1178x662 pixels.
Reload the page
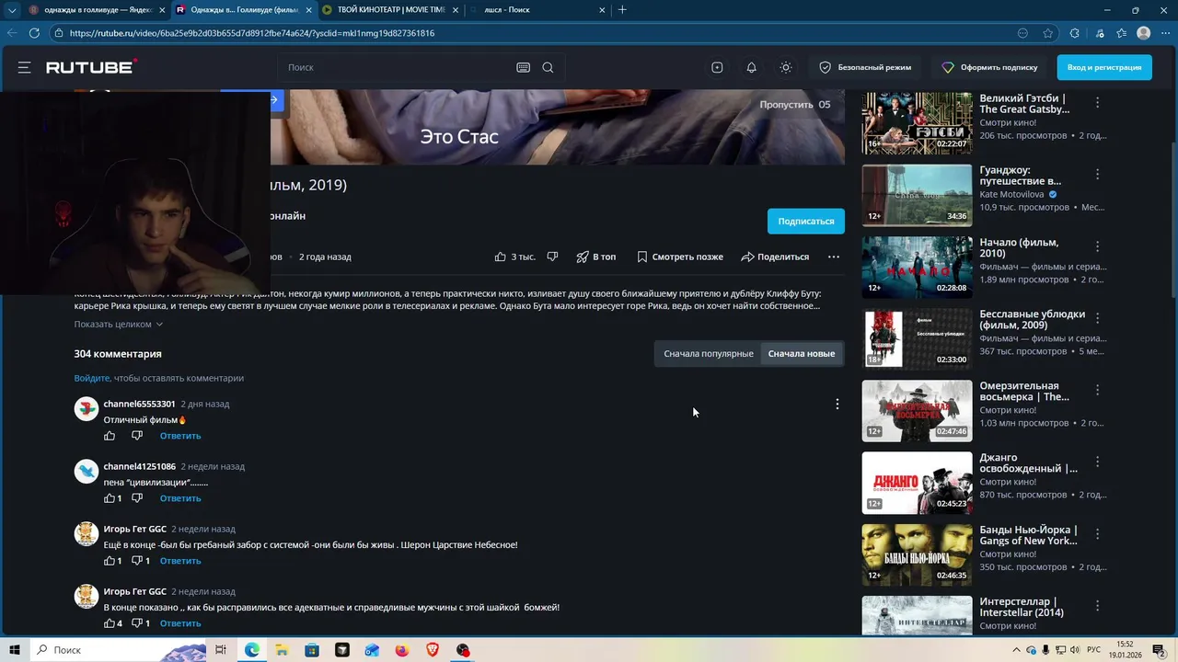34,33
